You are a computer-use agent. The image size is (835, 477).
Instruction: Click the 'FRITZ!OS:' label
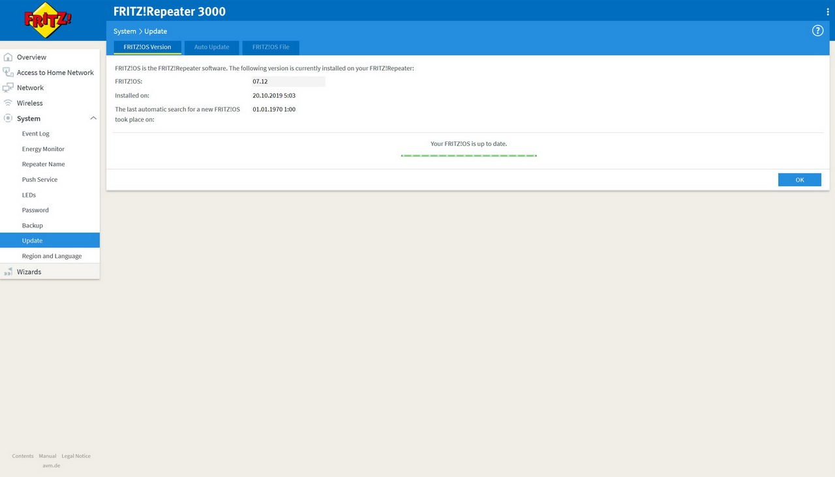(x=129, y=81)
